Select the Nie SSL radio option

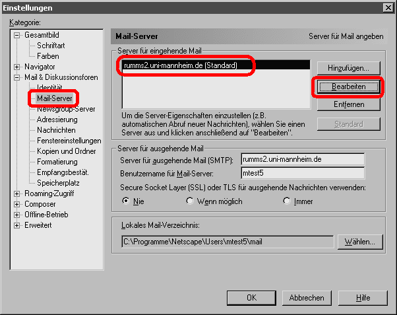[x=126, y=201]
